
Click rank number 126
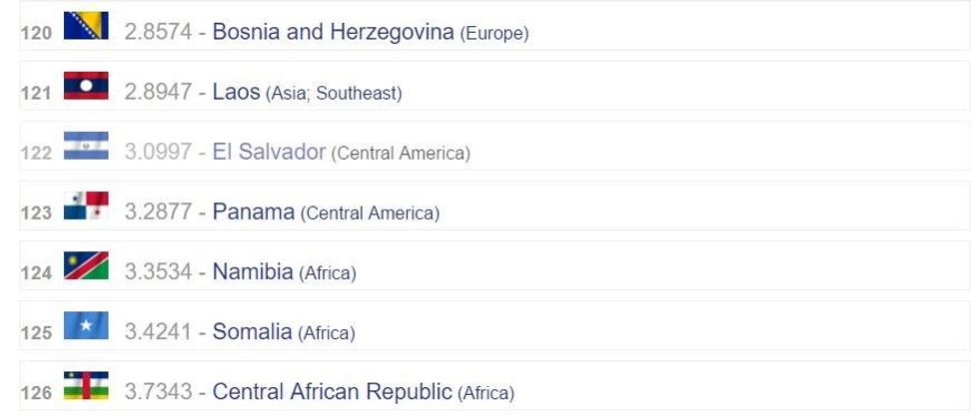(x=35, y=393)
